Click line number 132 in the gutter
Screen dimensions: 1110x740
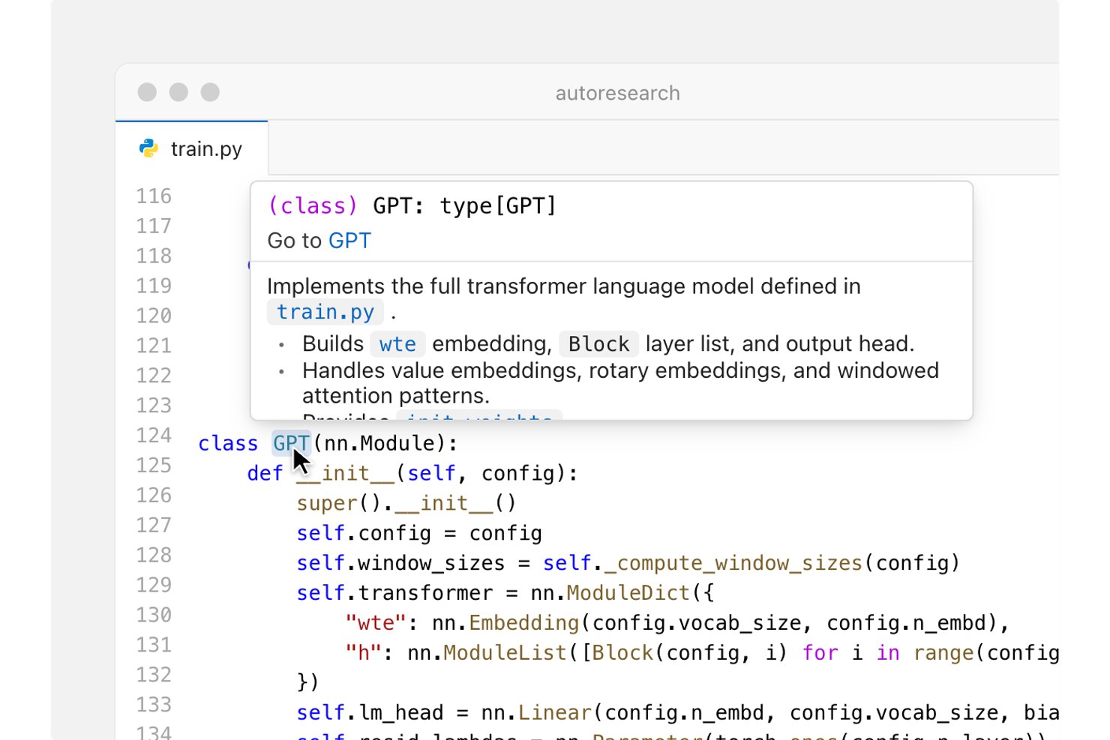coord(154,675)
